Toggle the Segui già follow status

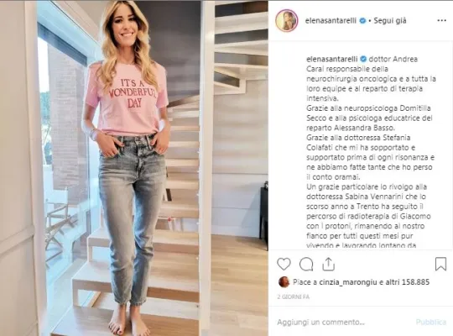[390, 21]
